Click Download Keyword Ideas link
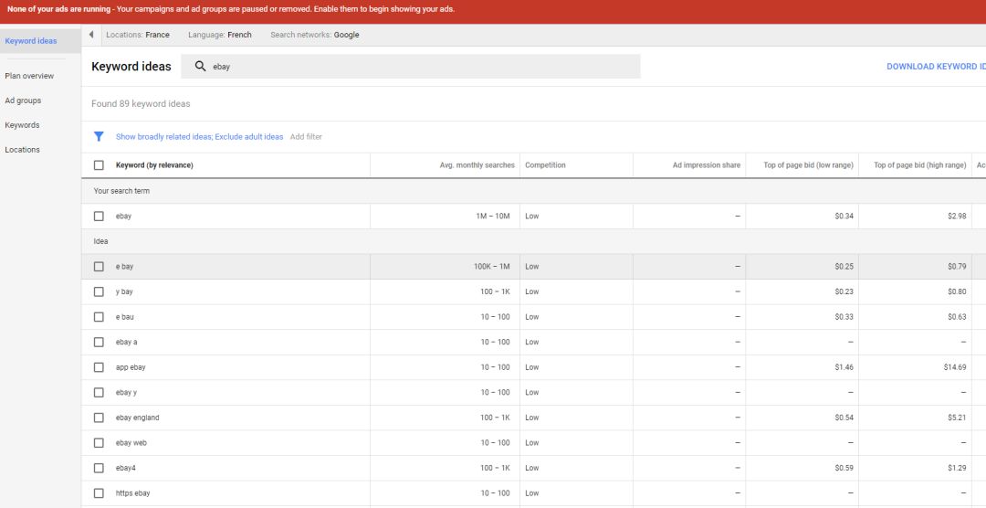 coord(935,67)
